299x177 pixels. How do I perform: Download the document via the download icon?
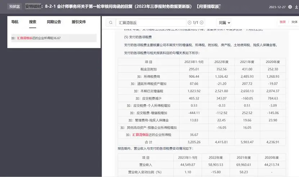tap(296, 7)
